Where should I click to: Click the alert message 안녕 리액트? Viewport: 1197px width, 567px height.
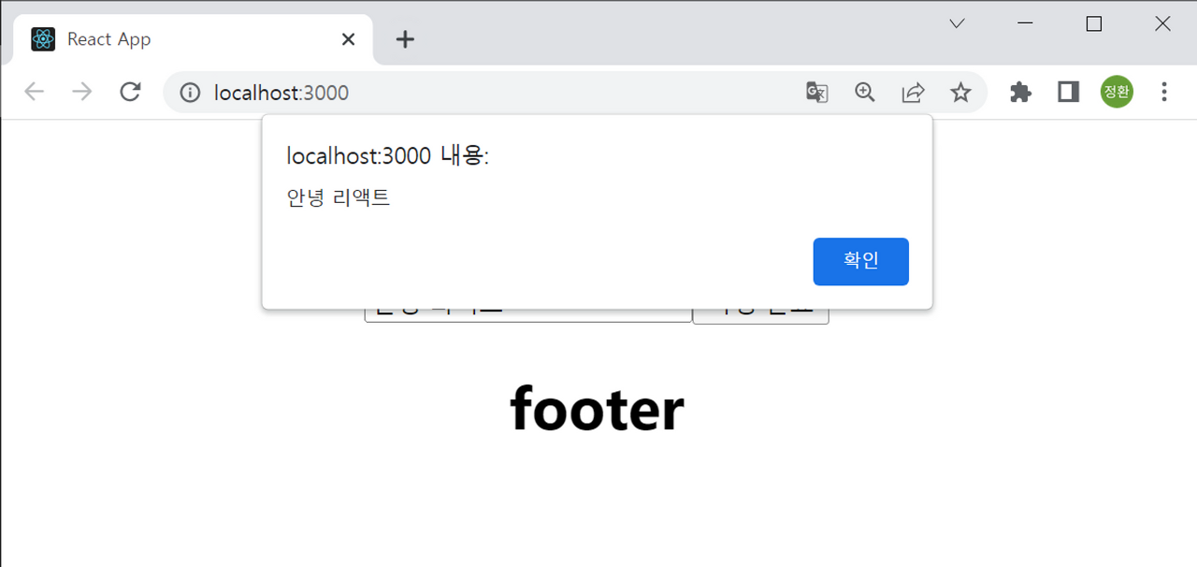click(338, 197)
